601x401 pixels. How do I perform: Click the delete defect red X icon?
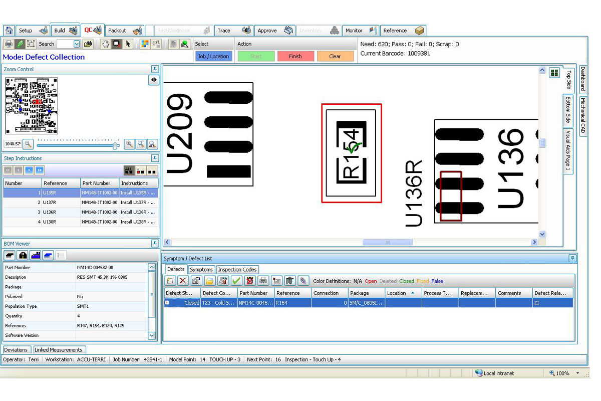click(x=183, y=281)
